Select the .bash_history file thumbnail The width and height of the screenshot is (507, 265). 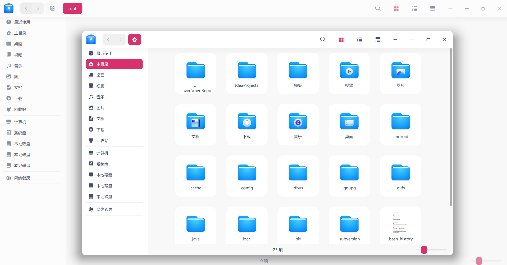coord(401,226)
